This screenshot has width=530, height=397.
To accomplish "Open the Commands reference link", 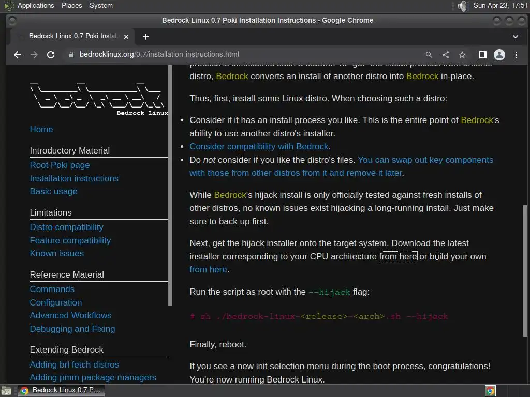I will click(x=52, y=289).
